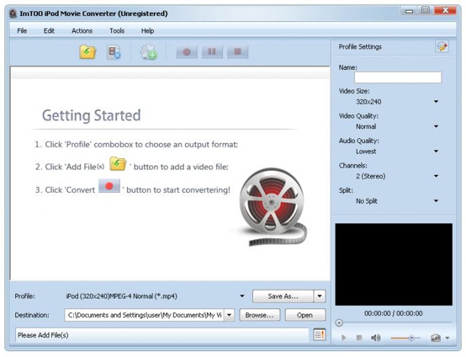Viewport: 466px width, 357px height.
Task: Click the Add File(s) folder icon in the toolbar
Action: coord(88,52)
